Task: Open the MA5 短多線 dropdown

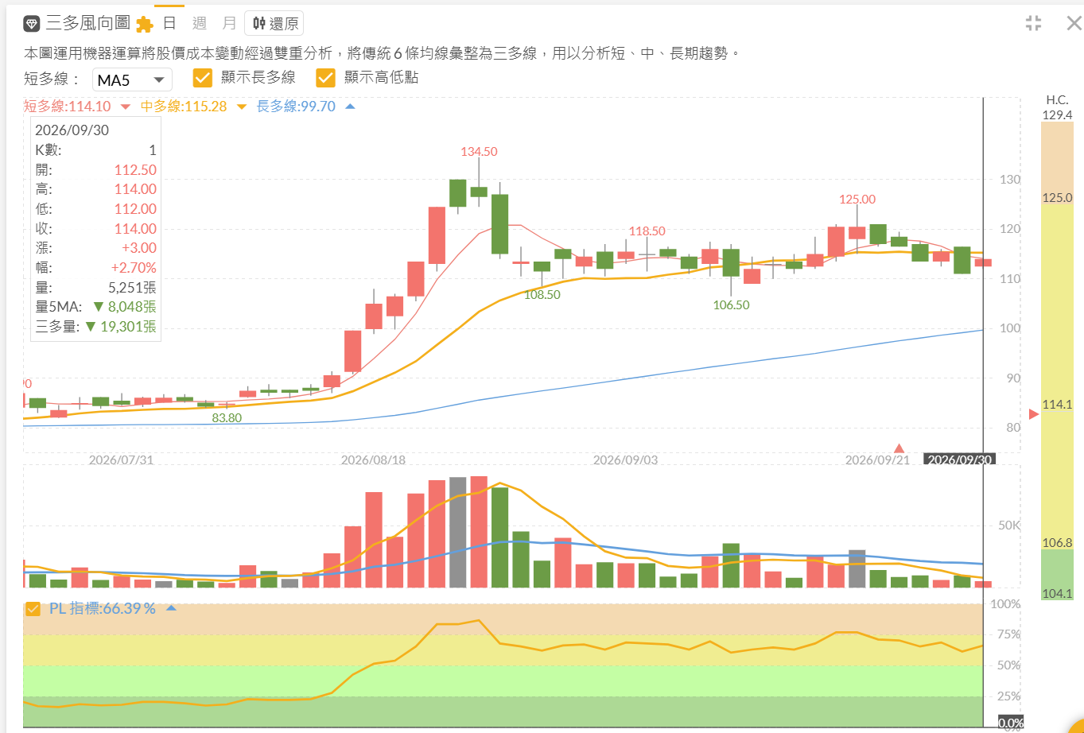Action: tap(133, 80)
